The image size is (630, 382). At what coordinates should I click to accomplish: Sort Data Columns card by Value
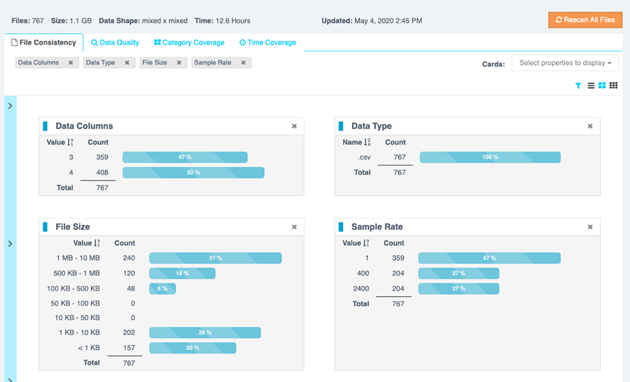tap(70, 143)
